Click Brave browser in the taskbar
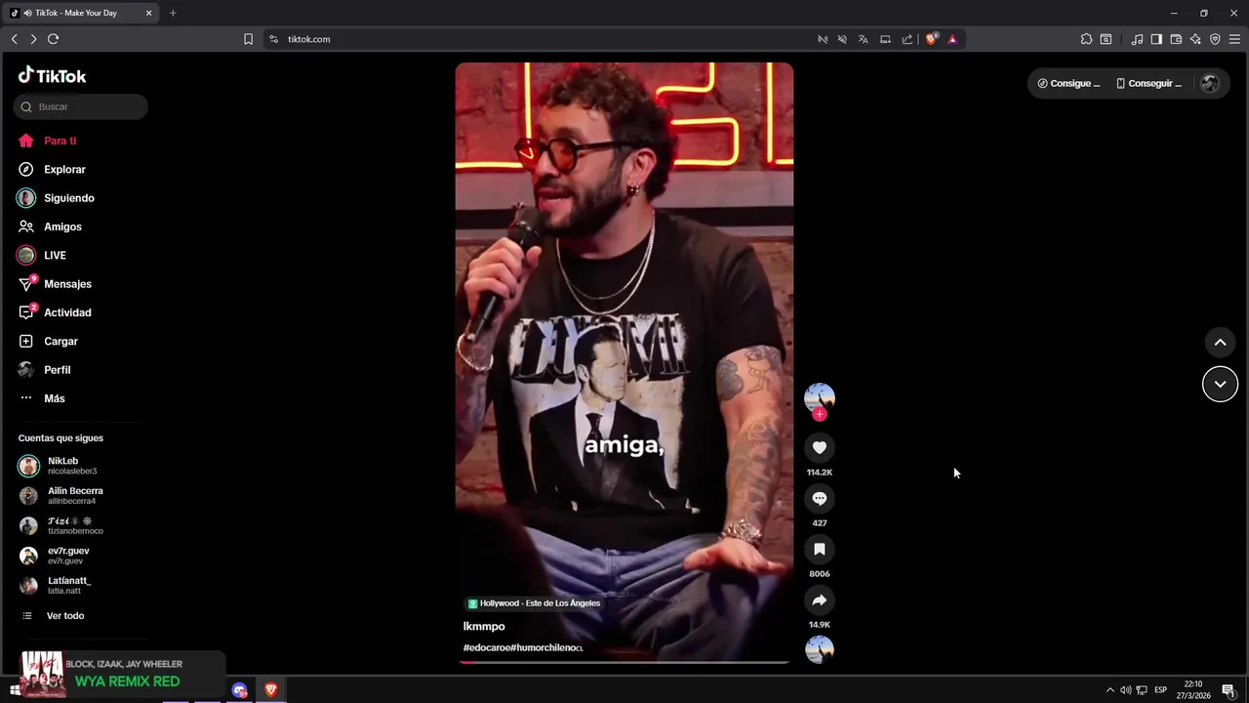 [271, 690]
